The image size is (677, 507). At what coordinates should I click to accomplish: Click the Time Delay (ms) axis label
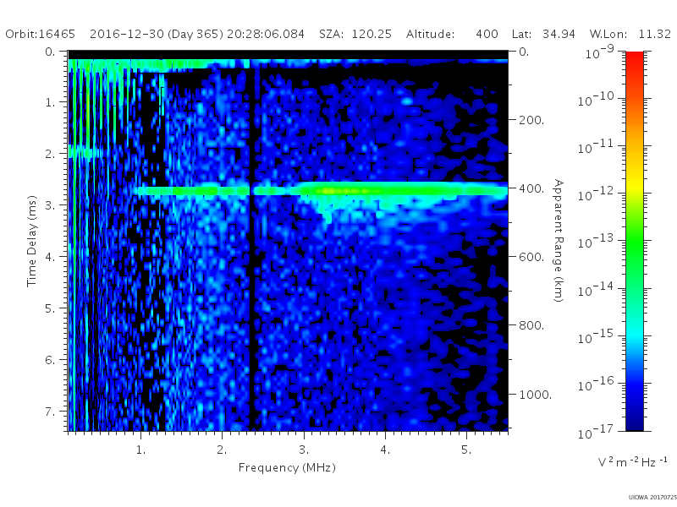point(31,242)
